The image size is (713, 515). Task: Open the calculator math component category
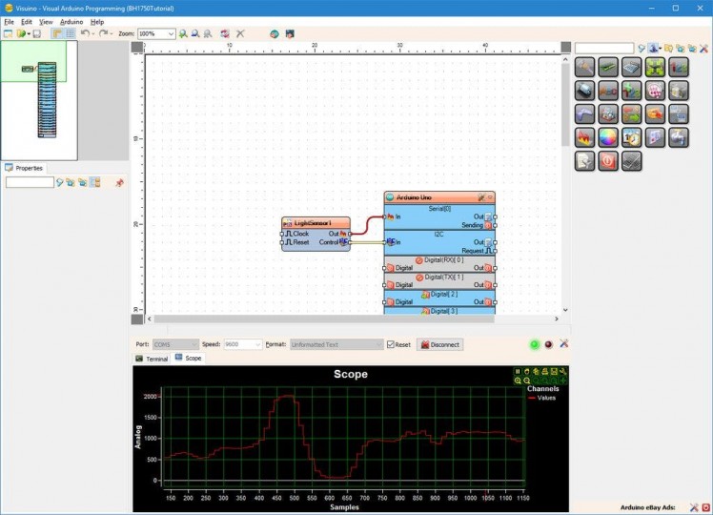[632, 67]
